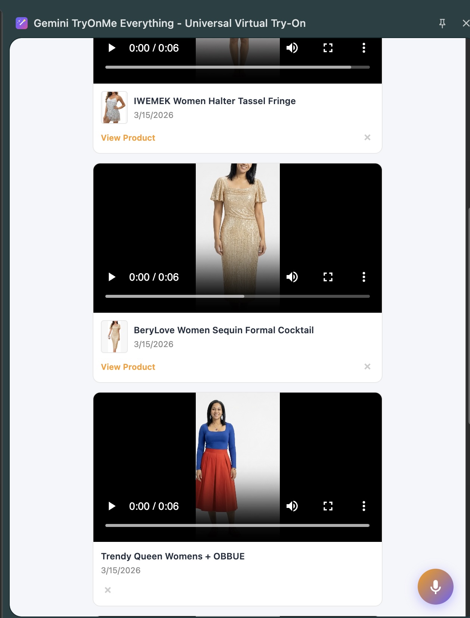Mute the BeryLove sequin dress video
This screenshot has width=470, height=618.
coord(292,277)
